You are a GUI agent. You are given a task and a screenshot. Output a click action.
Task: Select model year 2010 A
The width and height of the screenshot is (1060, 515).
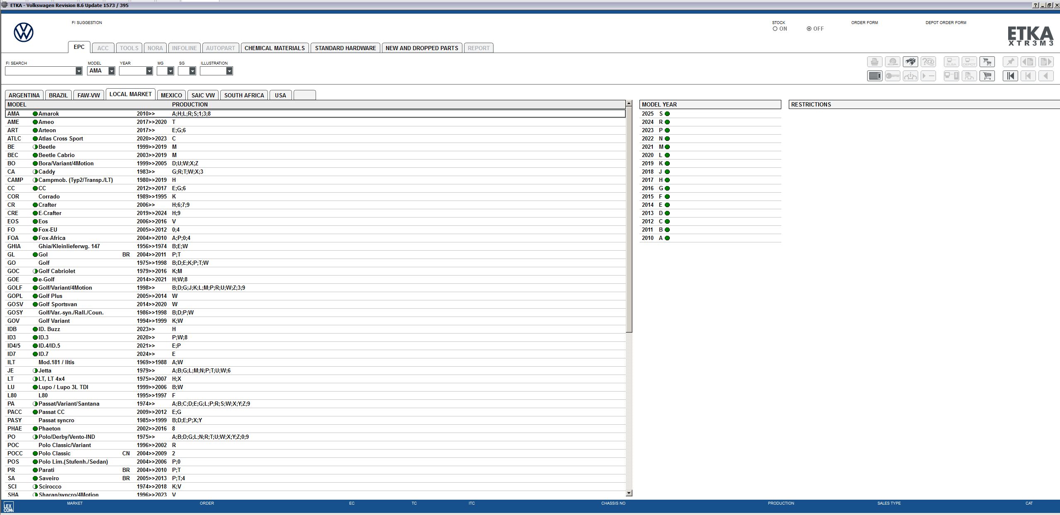tap(710, 238)
